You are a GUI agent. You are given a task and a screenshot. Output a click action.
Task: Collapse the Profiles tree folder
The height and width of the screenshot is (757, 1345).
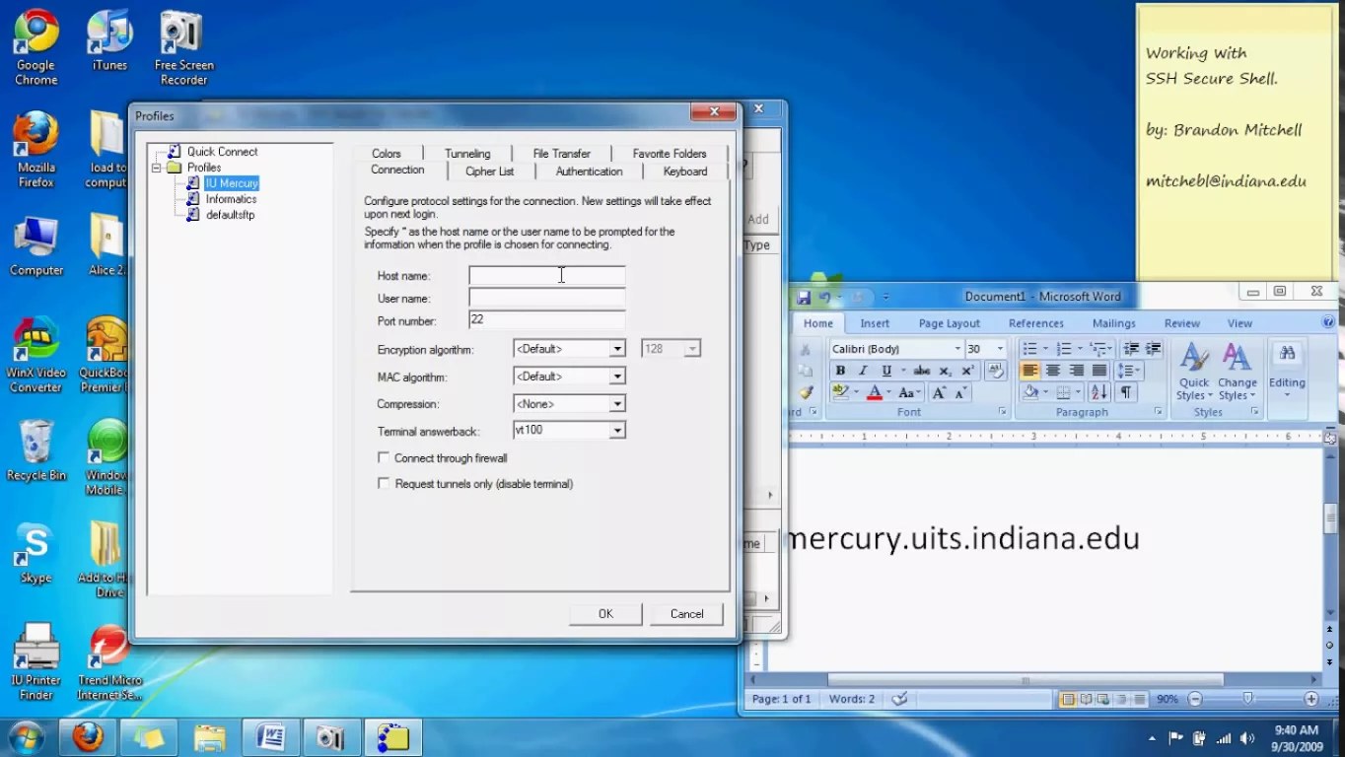156,168
